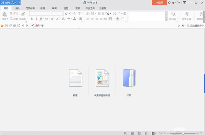Viewport: 205px width, 135px height.
Task: Open the font name dropdown
Action: [51, 14]
